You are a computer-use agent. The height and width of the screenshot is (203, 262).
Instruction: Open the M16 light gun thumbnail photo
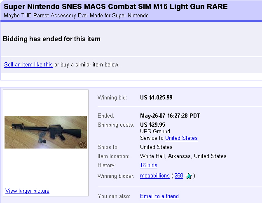[x=46, y=132]
